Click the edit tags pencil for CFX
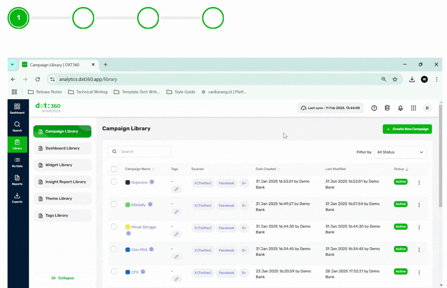The height and width of the screenshot is (288, 447). click(176, 279)
